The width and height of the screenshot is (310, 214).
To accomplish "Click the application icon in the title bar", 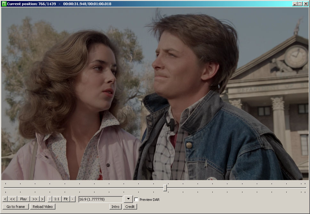I will (x=4, y=4).
